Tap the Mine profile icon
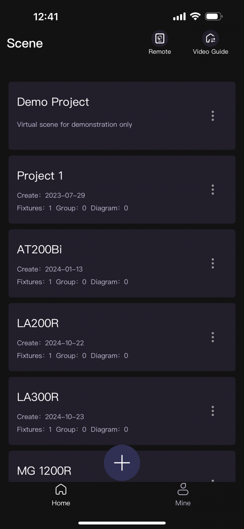This screenshot has width=244, height=529. [x=183, y=489]
